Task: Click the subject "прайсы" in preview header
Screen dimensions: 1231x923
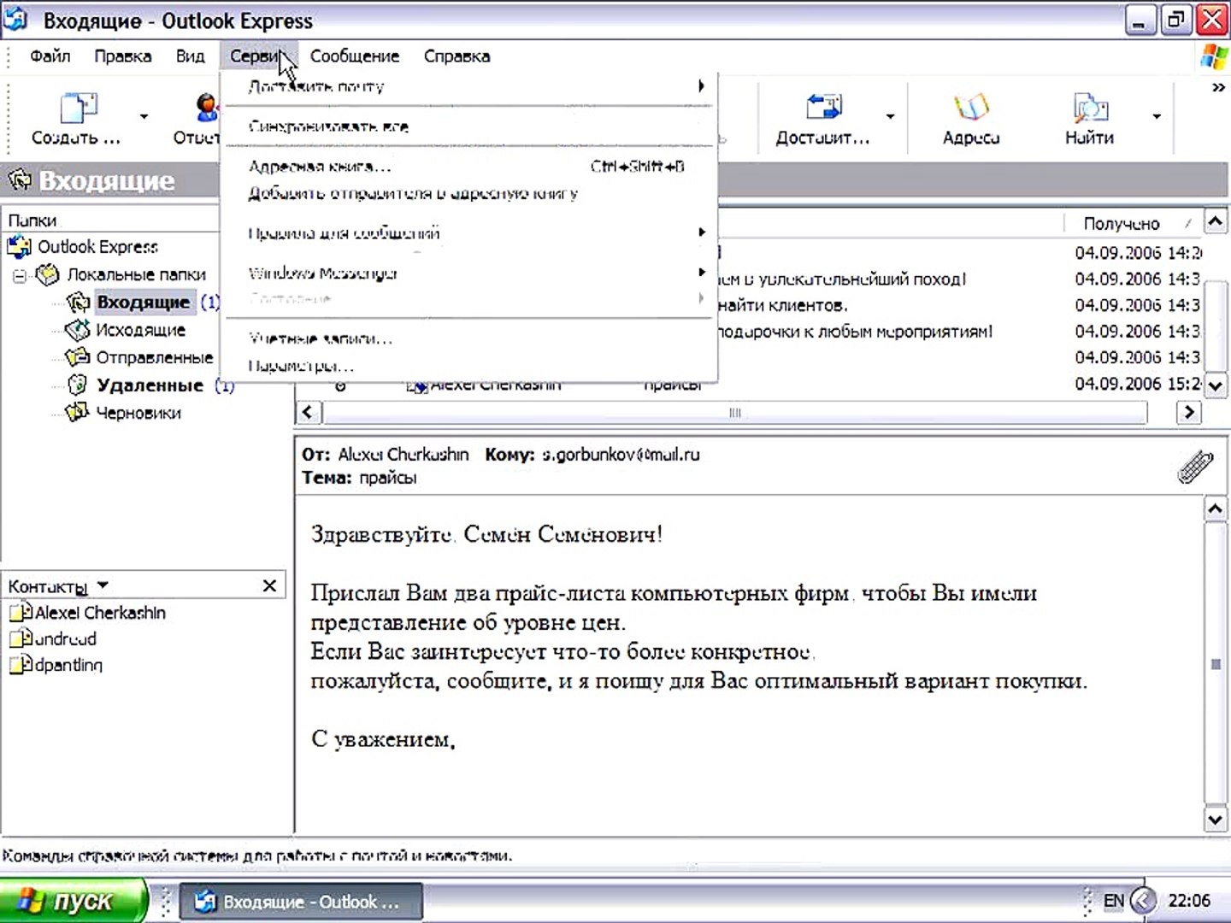Action: click(387, 478)
